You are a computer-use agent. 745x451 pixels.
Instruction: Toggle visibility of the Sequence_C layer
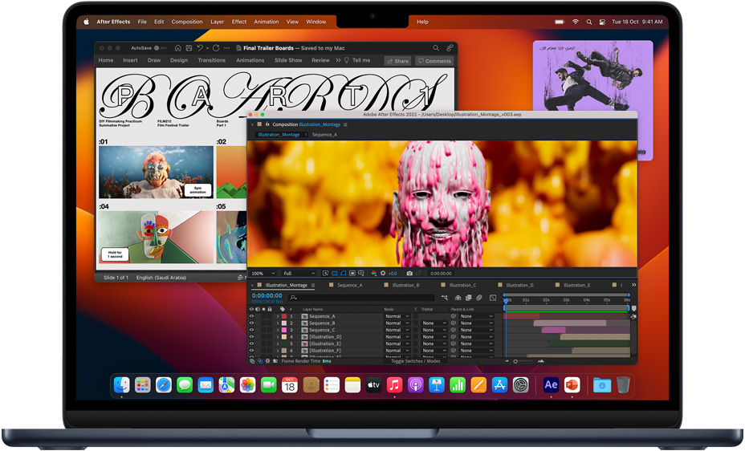(x=251, y=330)
